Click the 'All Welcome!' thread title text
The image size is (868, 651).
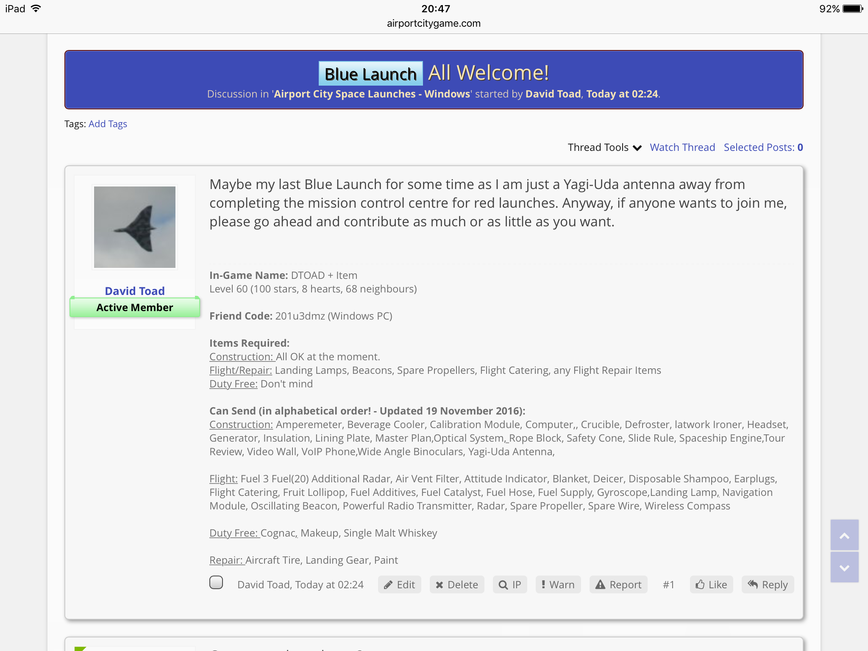488,73
